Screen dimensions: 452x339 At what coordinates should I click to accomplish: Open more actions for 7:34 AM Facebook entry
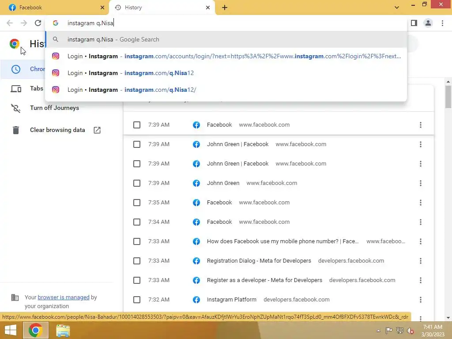tap(421, 222)
